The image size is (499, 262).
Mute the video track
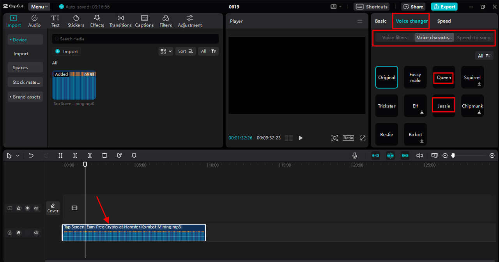(x=36, y=208)
